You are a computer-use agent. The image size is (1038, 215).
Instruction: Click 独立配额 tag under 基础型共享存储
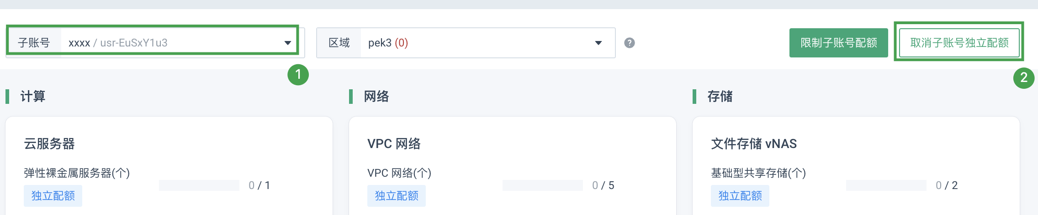click(740, 196)
